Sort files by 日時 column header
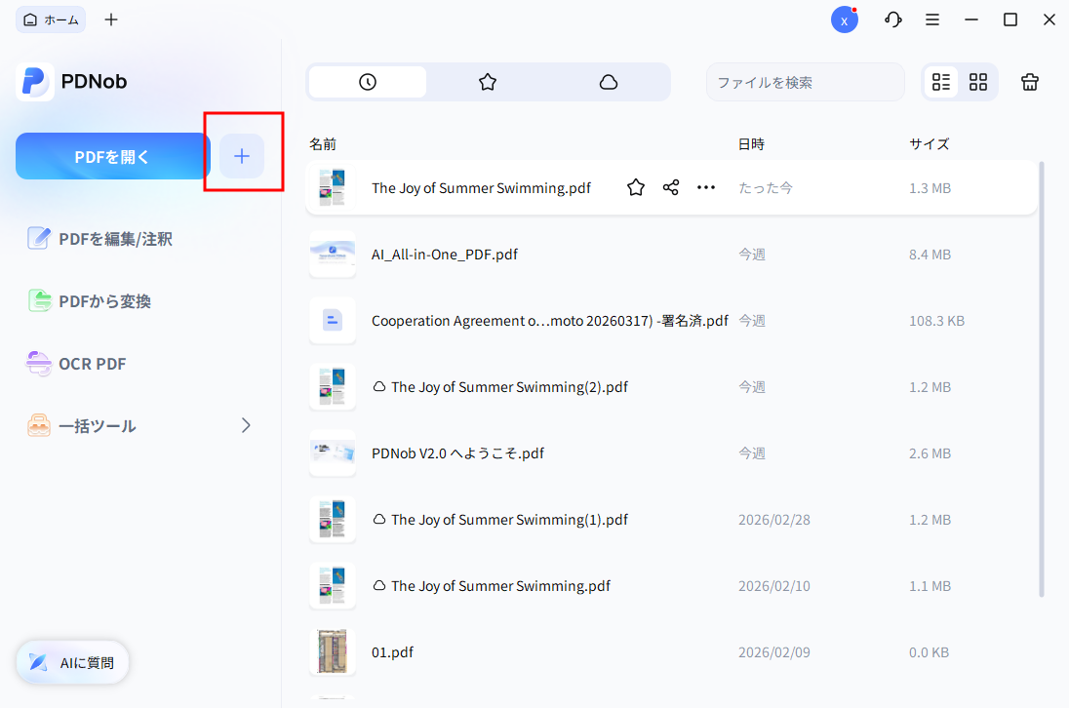This screenshot has width=1069, height=708. point(751,143)
